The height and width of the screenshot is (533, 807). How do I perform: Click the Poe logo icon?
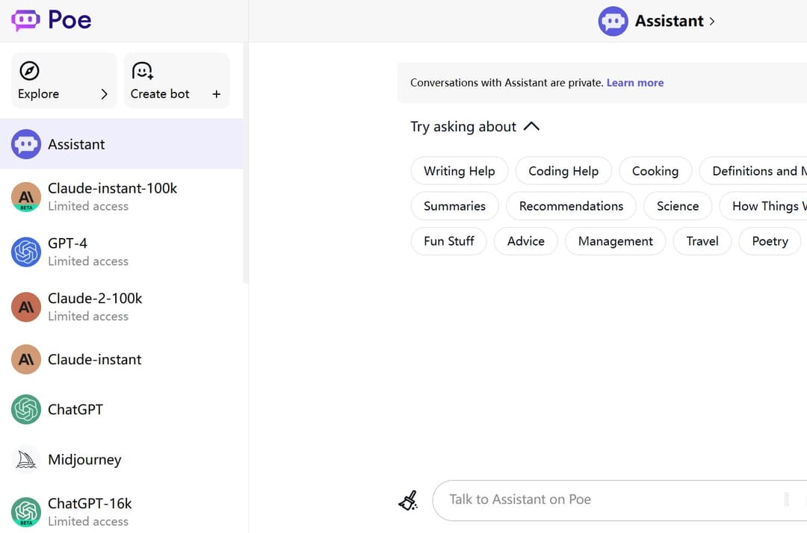(25, 20)
